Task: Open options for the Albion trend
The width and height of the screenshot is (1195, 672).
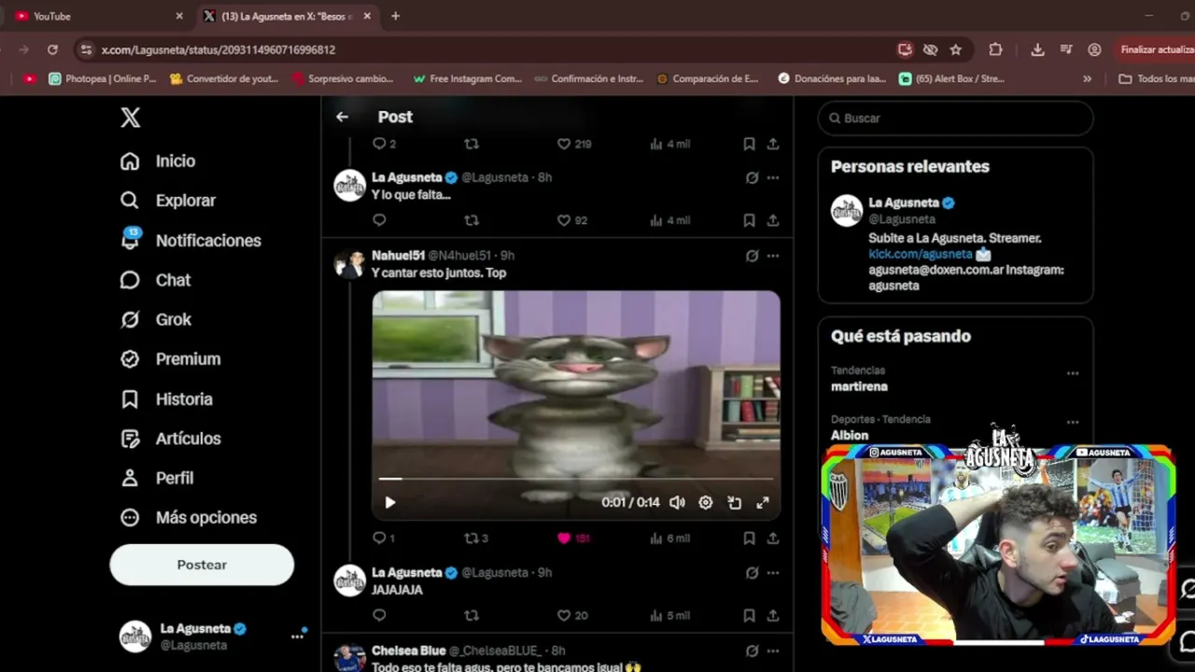Action: pyautogui.click(x=1073, y=422)
